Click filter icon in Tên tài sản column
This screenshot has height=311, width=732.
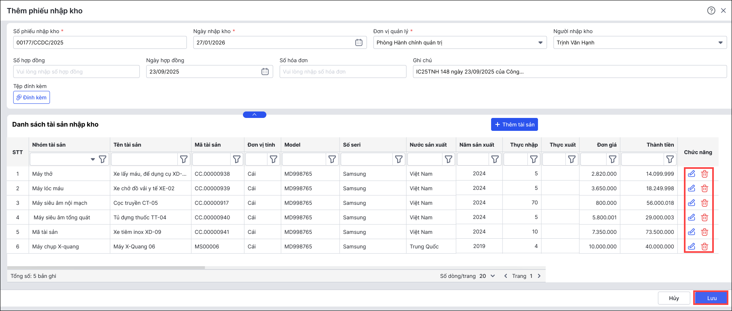[184, 160]
